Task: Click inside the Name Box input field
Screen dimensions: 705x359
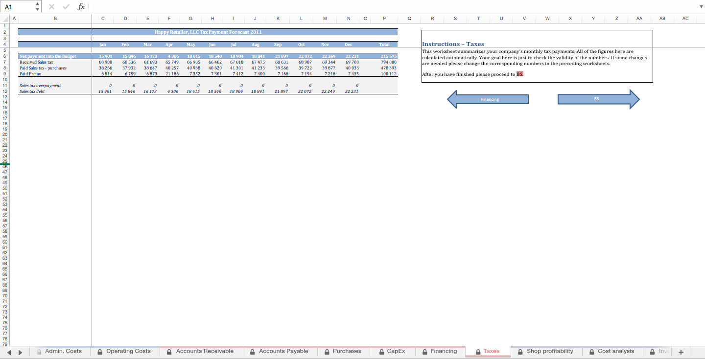Action: click(17, 6)
